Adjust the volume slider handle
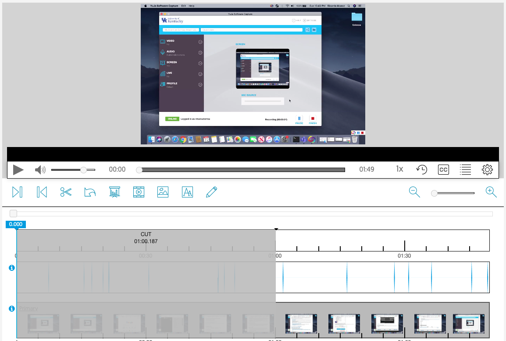 tap(83, 170)
